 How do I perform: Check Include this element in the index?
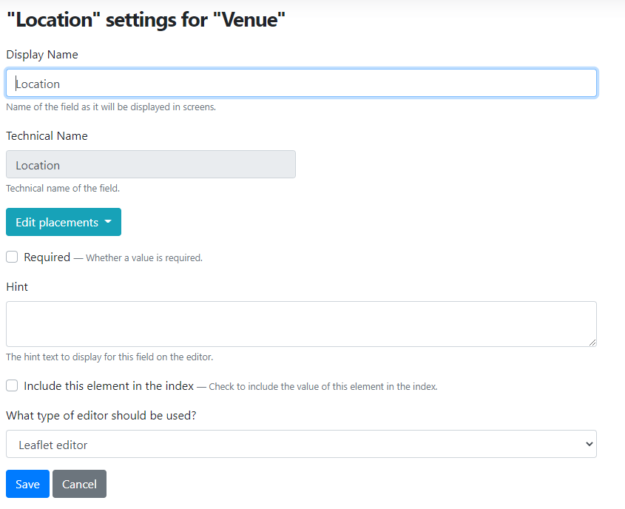(x=12, y=386)
